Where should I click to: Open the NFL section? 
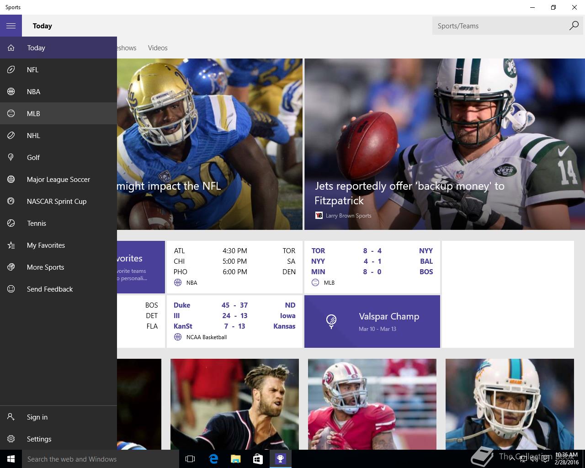(58, 69)
